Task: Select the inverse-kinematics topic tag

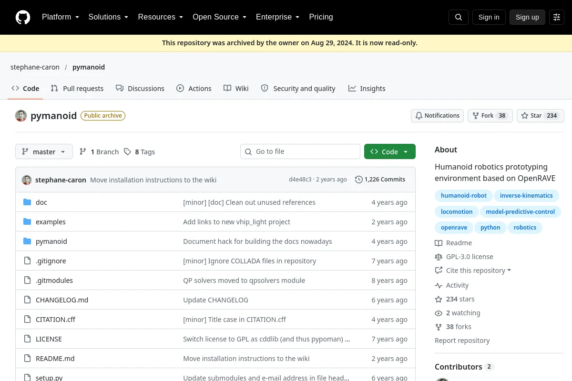Action: pyautogui.click(x=526, y=196)
